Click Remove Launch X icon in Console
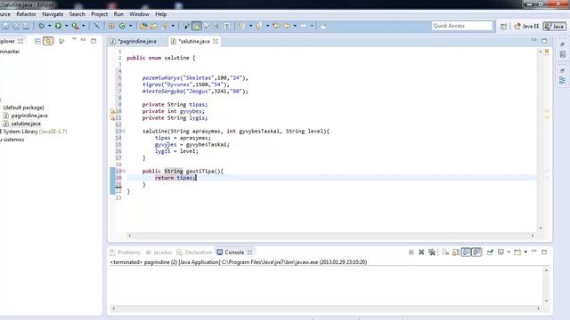 point(421,252)
